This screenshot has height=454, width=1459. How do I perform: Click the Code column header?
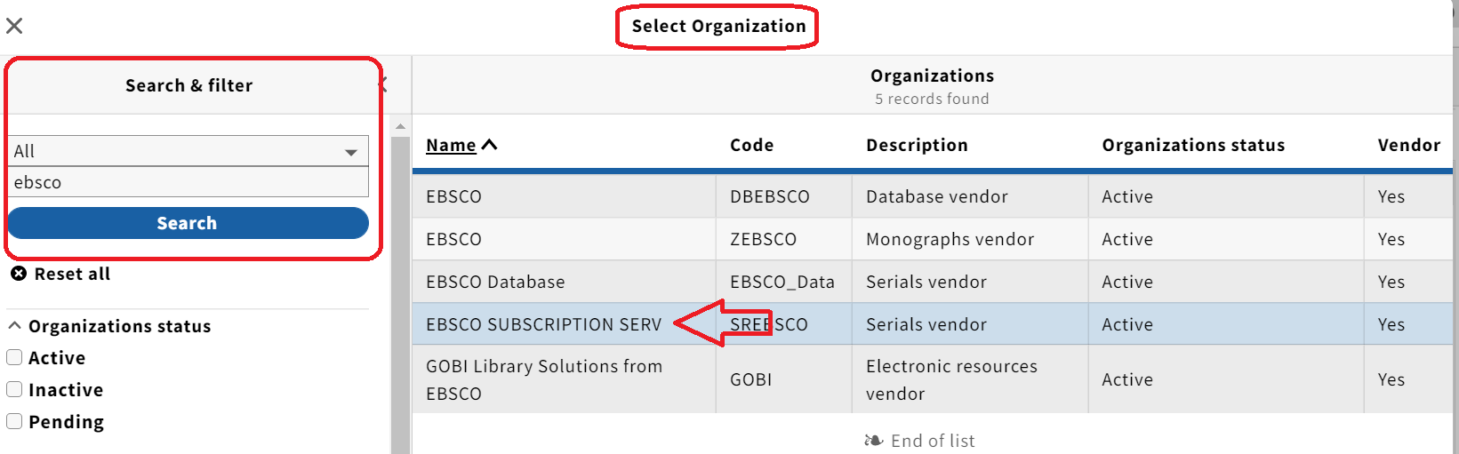[751, 145]
